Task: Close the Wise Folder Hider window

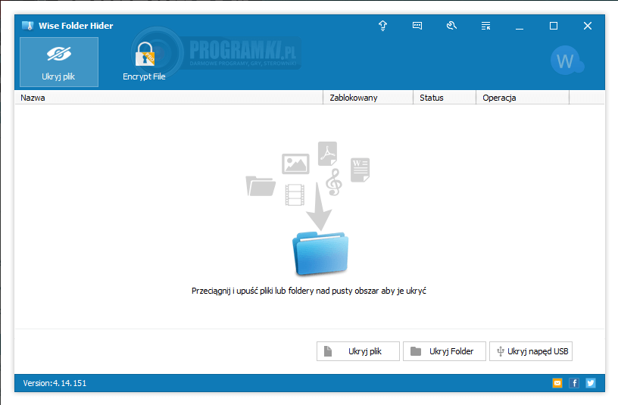Action: click(x=587, y=26)
